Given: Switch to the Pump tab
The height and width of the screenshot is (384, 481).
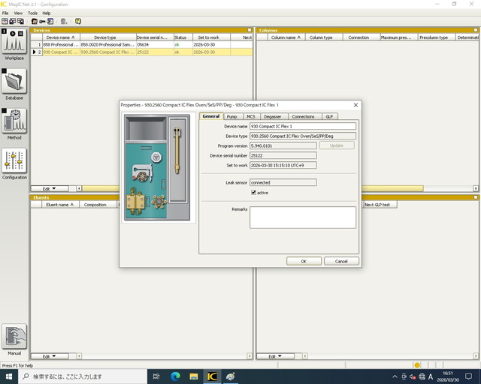Looking at the screenshot, I should point(231,116).
